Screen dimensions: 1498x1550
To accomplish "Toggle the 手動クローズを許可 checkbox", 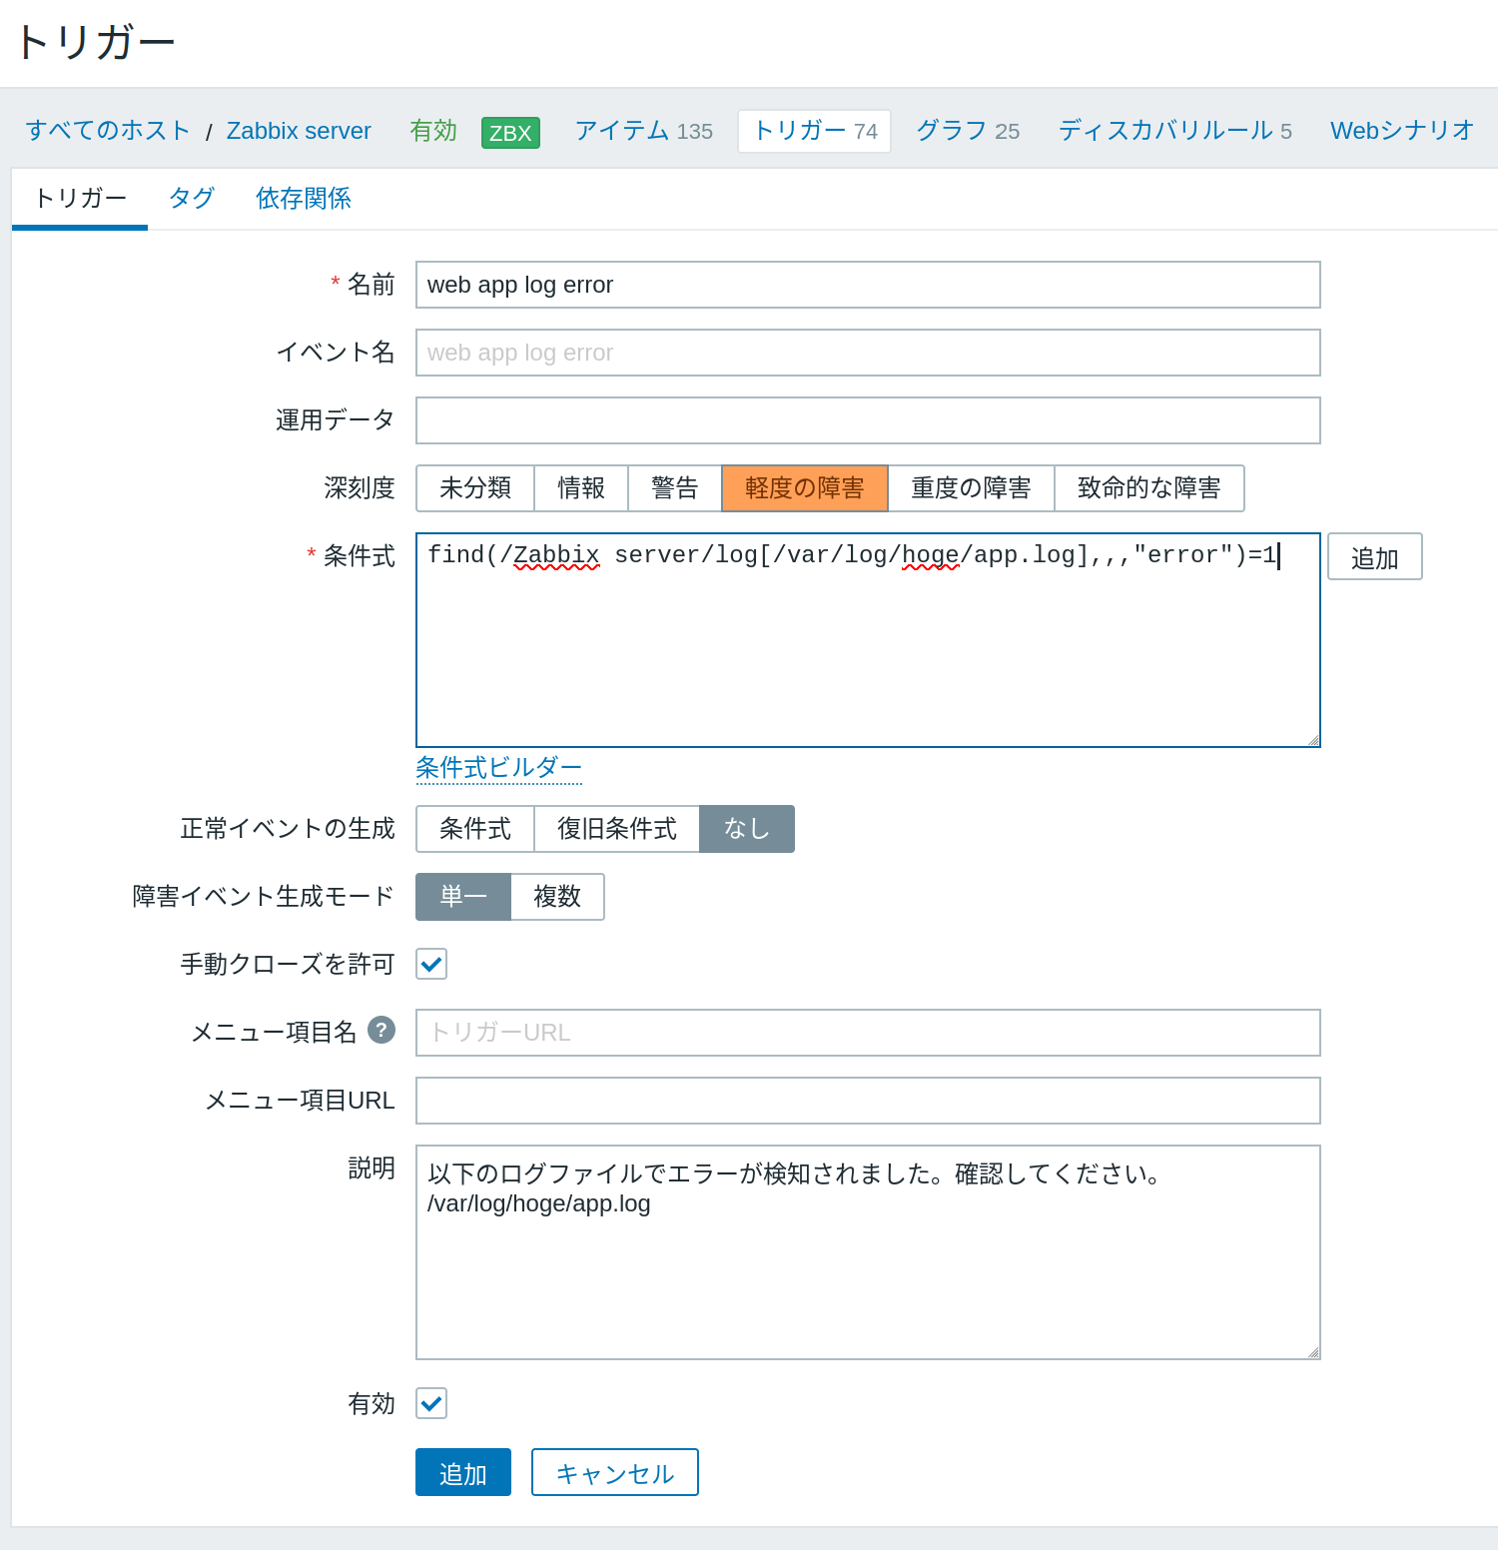I will [431, 965].
